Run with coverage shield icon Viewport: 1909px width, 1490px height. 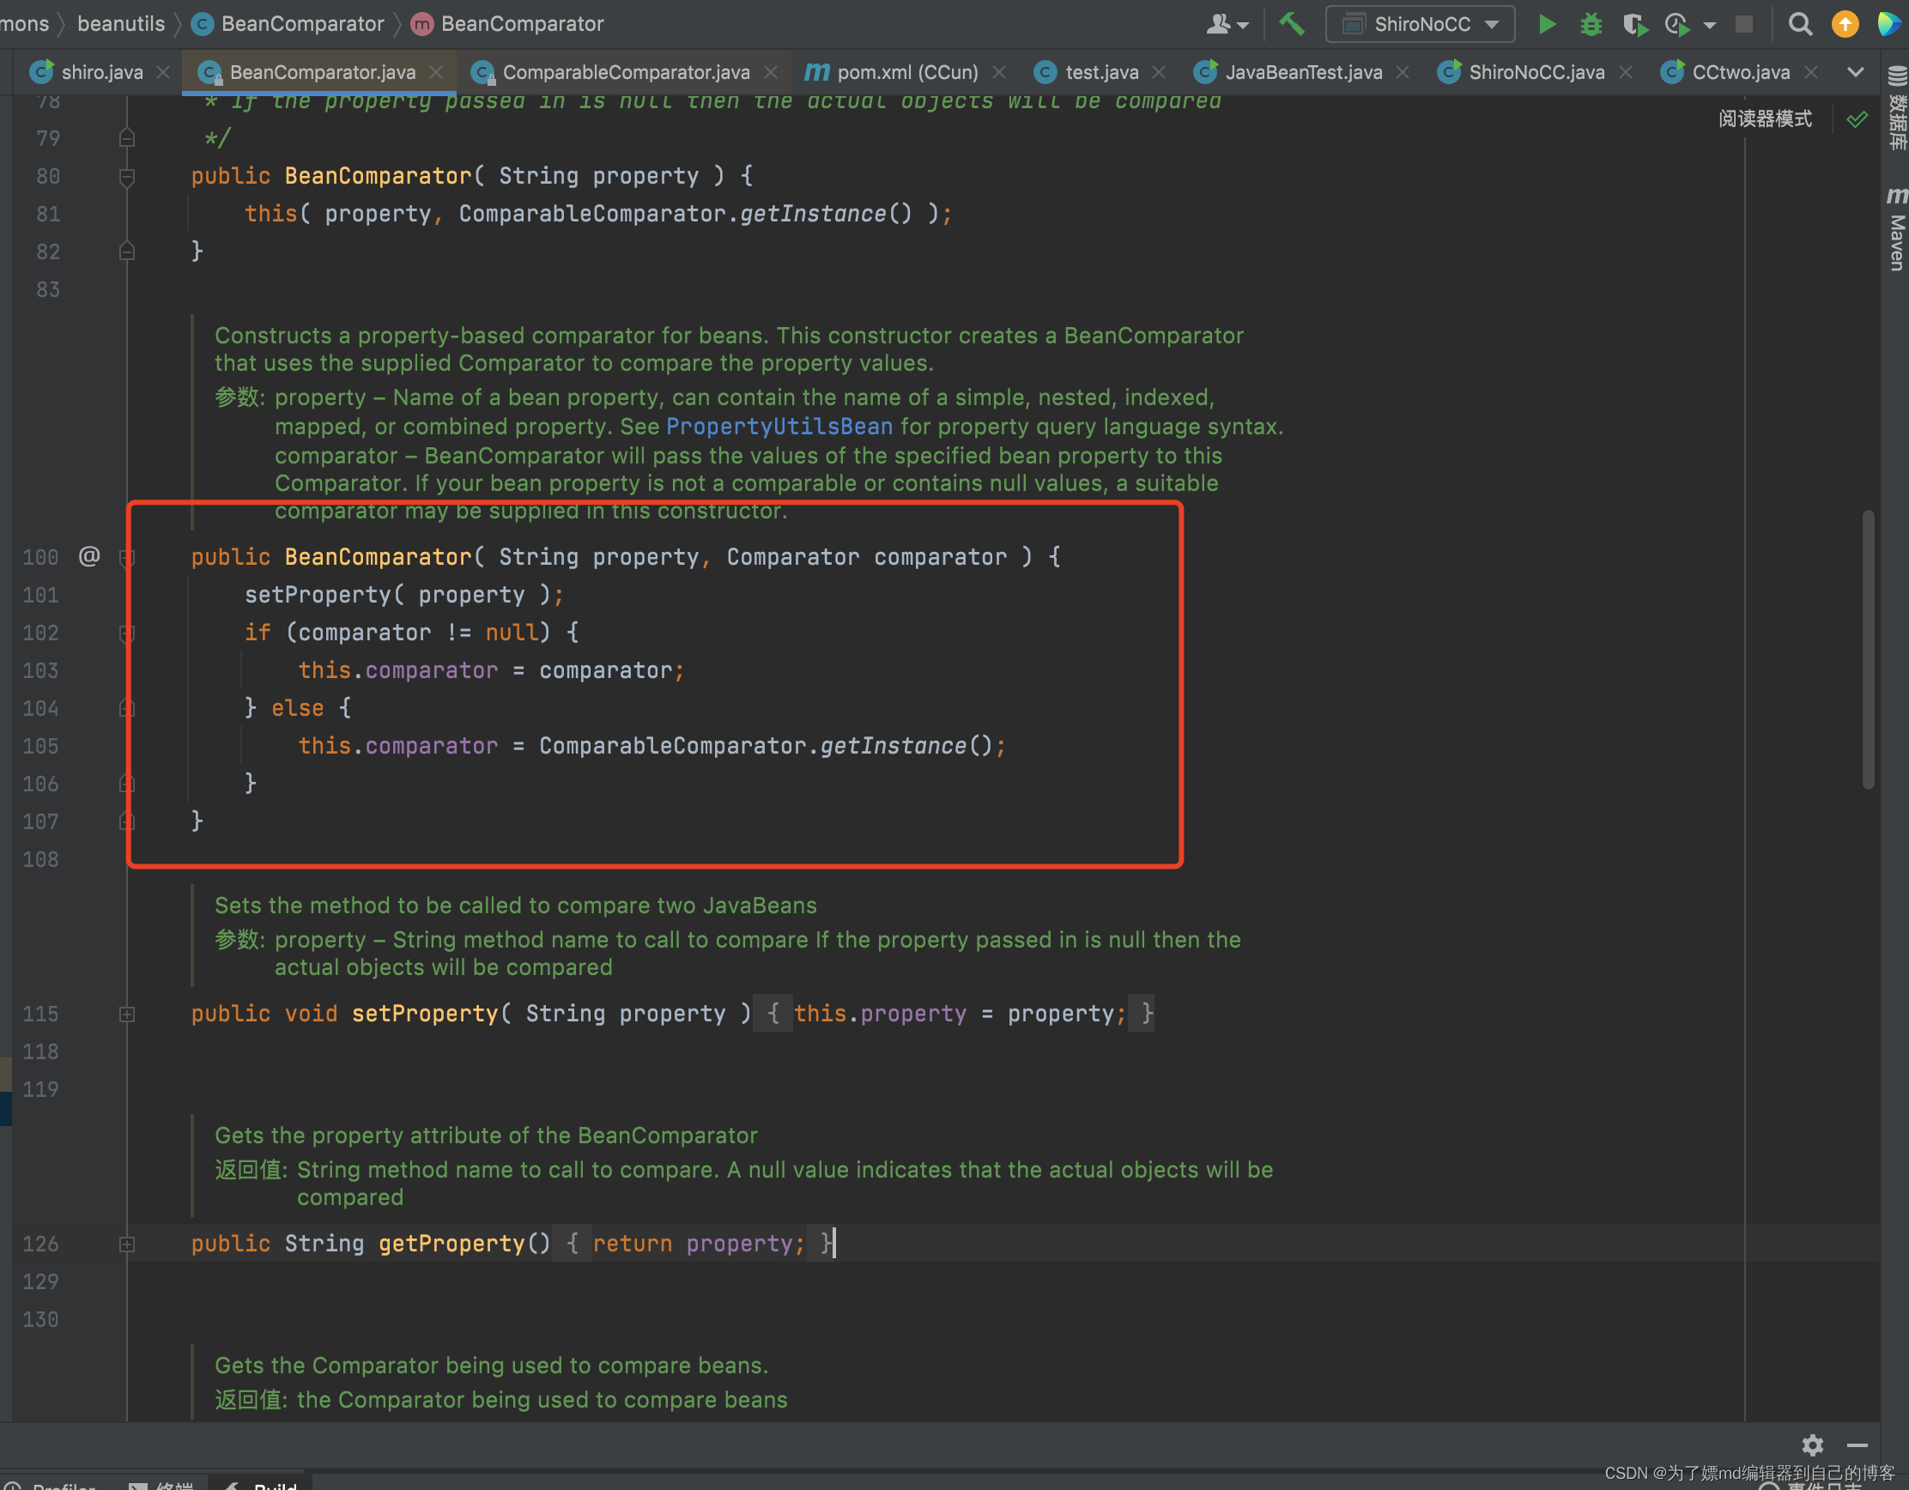[x=1634, y=23]
